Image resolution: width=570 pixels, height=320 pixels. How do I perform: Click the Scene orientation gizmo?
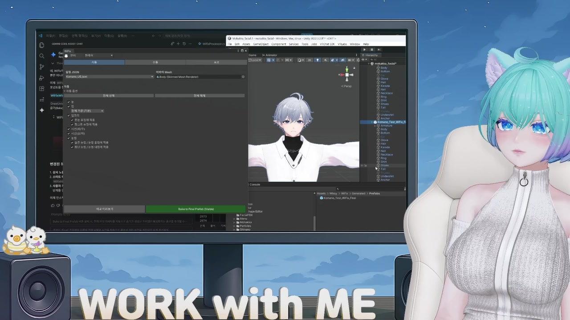click(x=346, y=75)
